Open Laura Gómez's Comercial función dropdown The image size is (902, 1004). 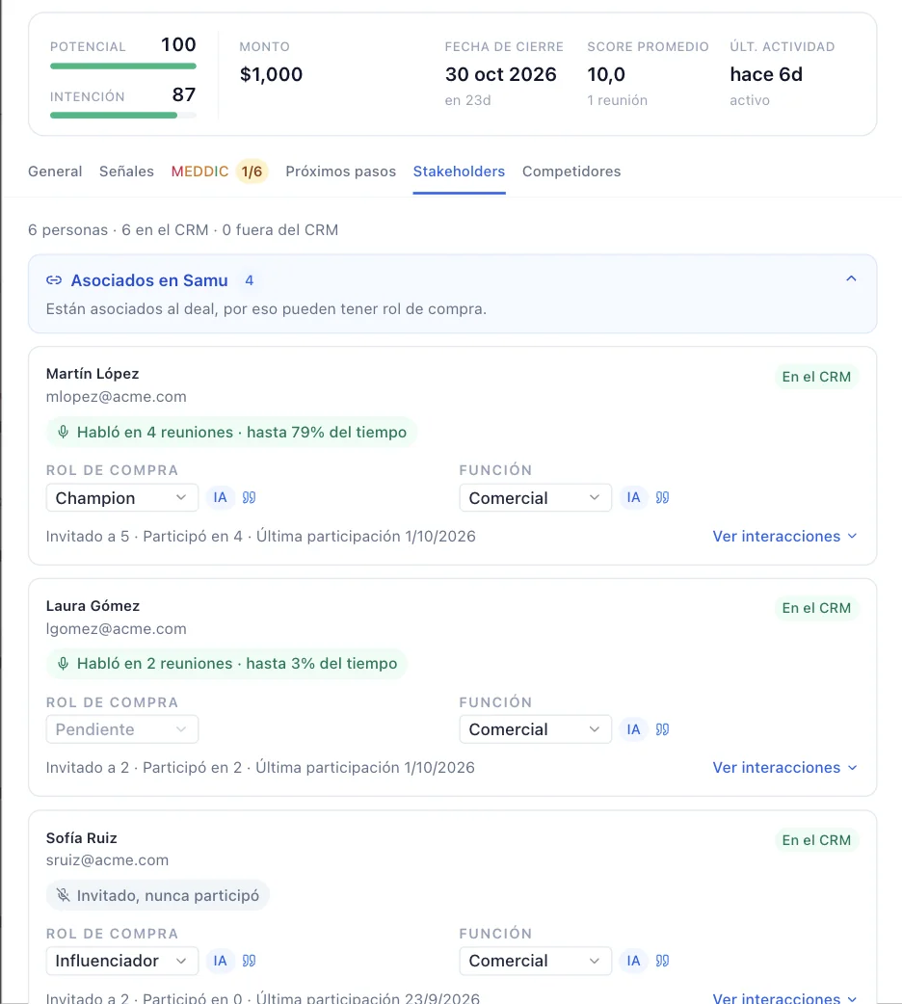tap(535, 729)
